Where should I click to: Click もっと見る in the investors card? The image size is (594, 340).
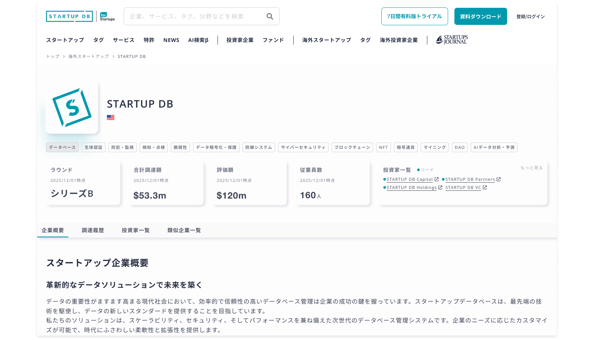(531, 168)
